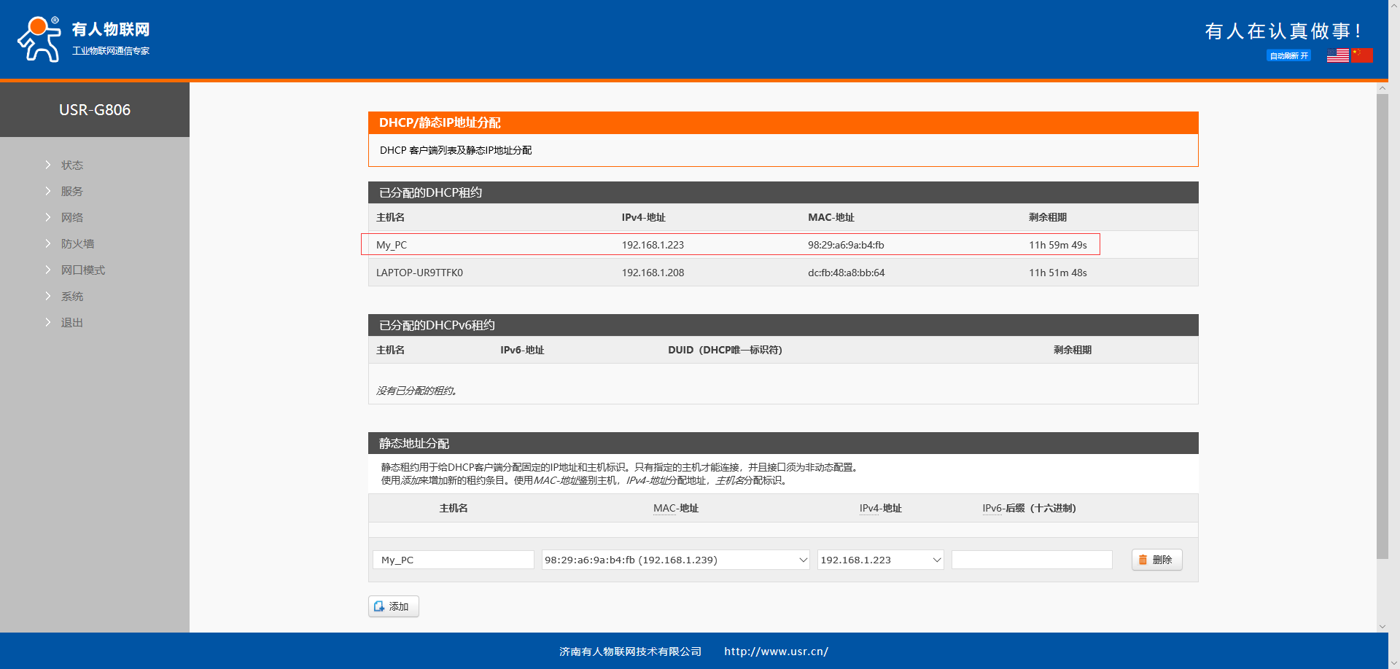Click the empty IPv6 suffix input field
This screenshot has height=669, width=1400.
1032,560
